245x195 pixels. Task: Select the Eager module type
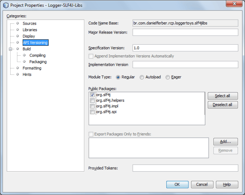pyautogui.click(x=168, y=77)
